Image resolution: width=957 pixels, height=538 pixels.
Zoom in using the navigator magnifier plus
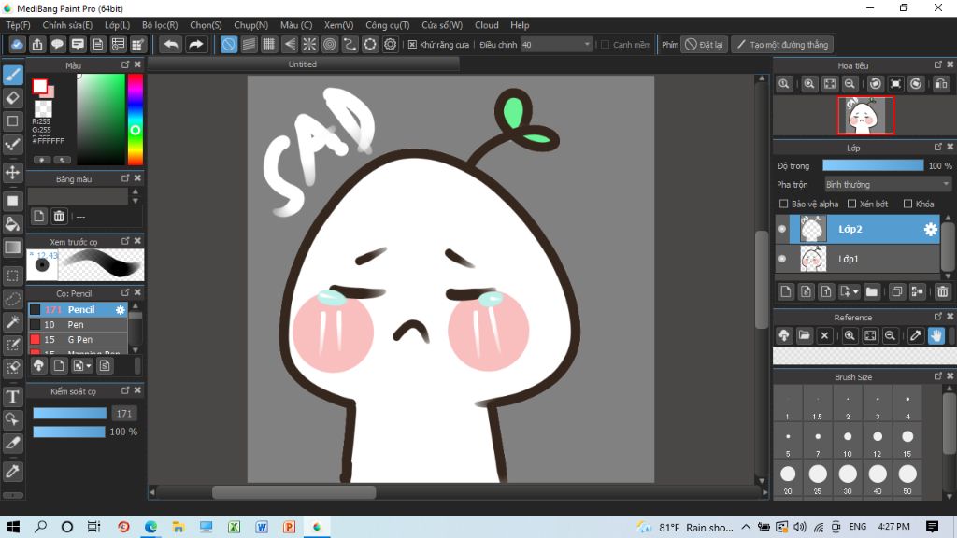809,84
